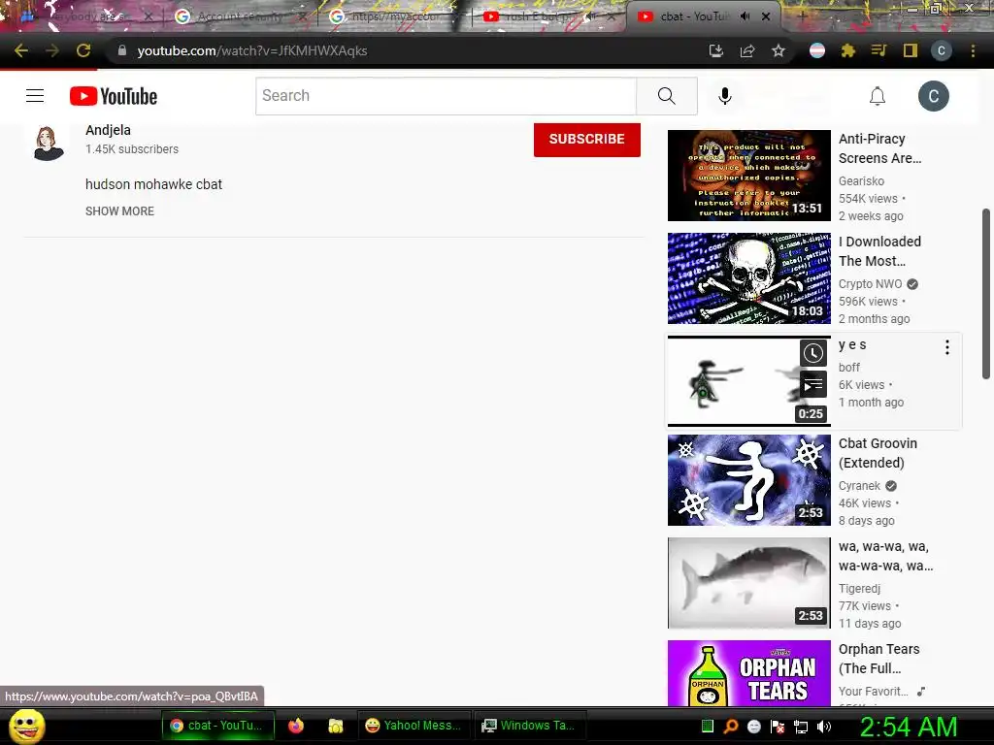Open the striped circular extension icon
994x745 pixels.
[x=817, y=50]
